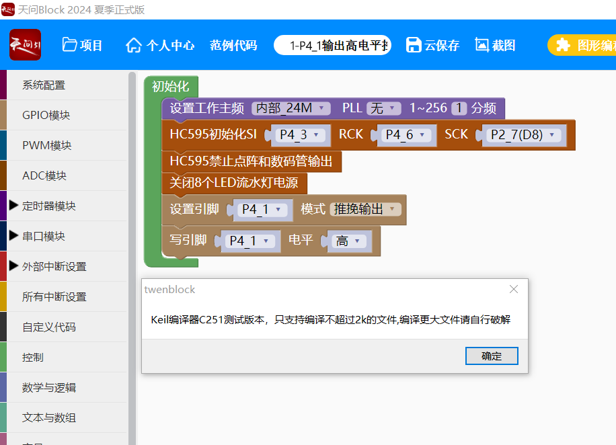Select the PWM模块 category

pyautogui.click(x=64, y=145)
